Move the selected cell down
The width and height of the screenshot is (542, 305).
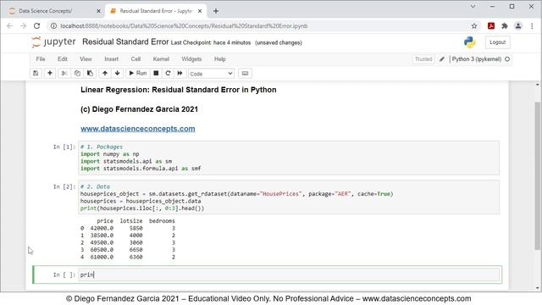[x=118, y=74]
